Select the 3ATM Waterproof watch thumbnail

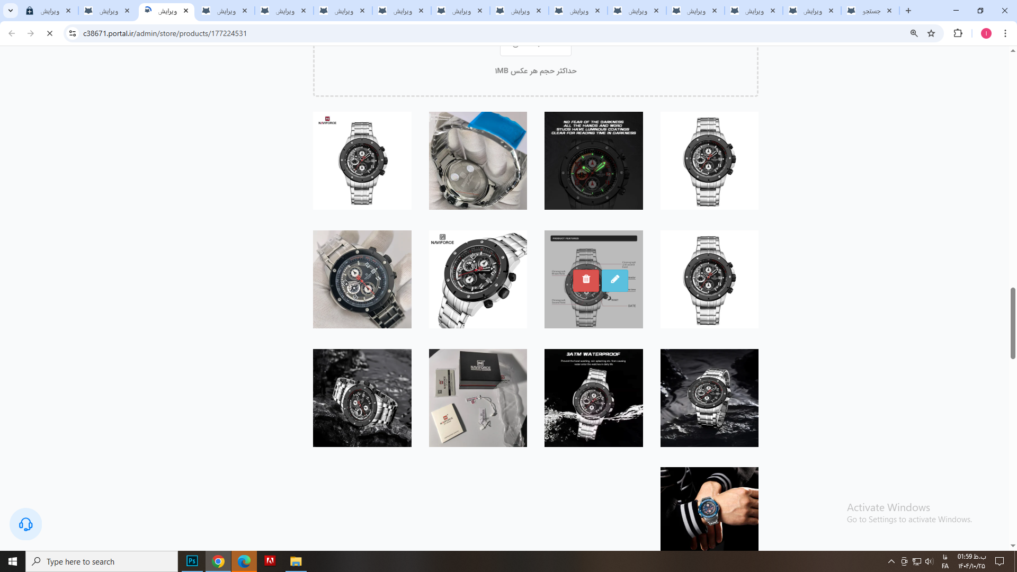pos(593,398)
